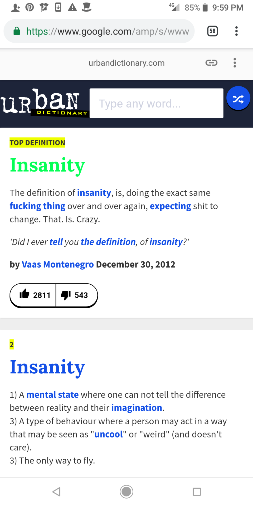
Task: Open AMP bar three-dot options menu
Action: pyautogui.click(x=235, y=63)
